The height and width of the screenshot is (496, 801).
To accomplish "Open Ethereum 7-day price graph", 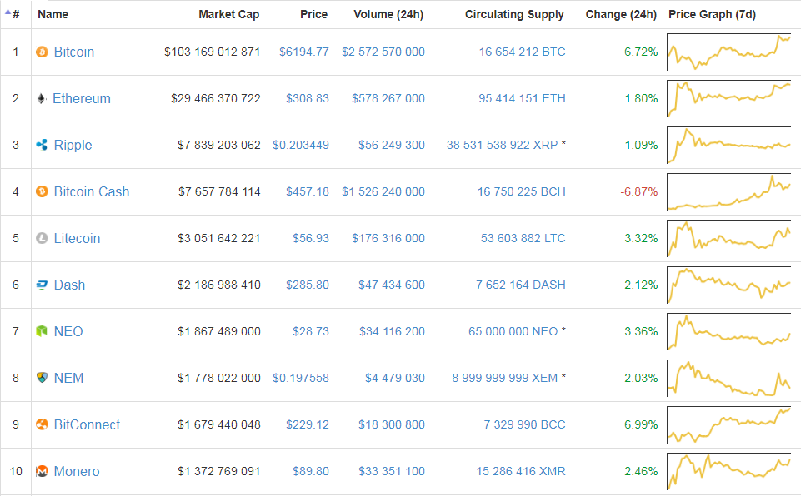I will coord(729,98).
